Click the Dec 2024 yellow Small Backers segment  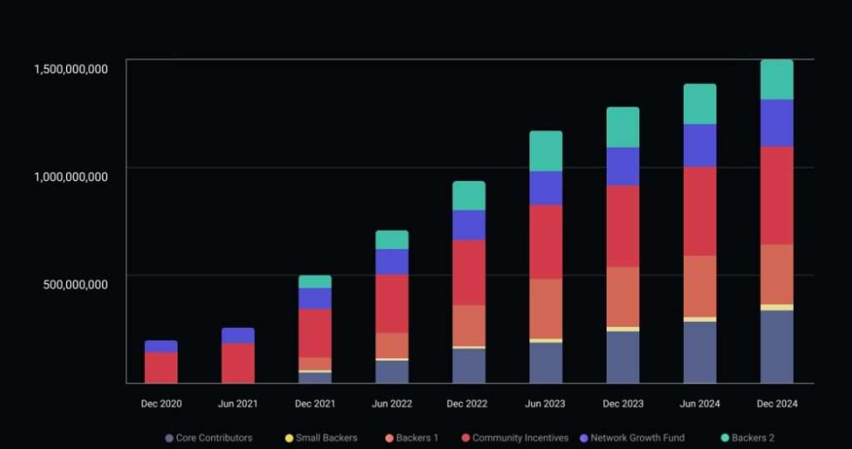coord(776,307)
